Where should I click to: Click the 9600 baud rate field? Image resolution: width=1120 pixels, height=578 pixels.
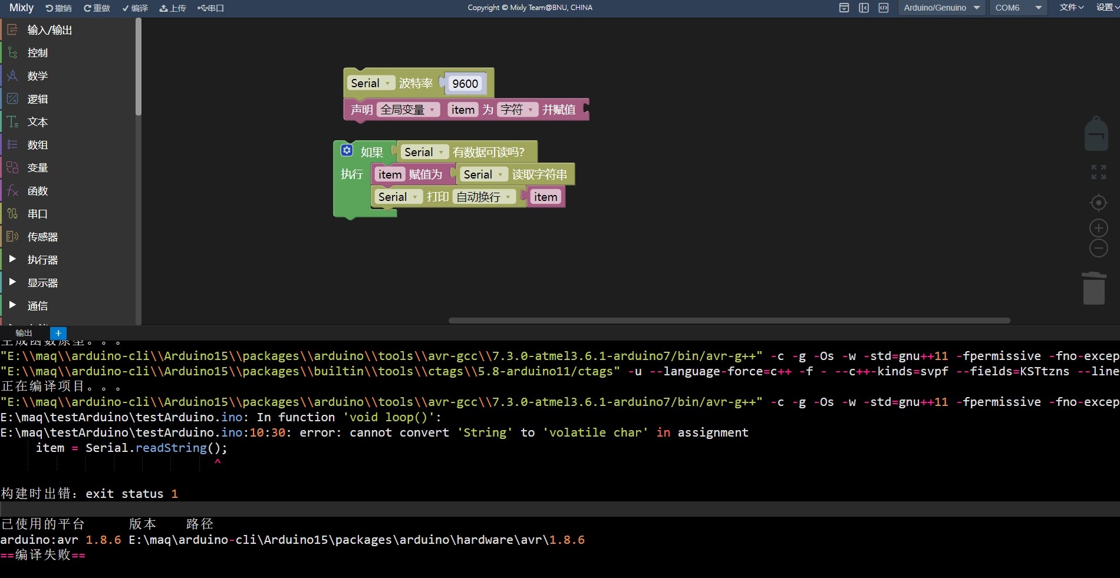click(x=465, y=84)
